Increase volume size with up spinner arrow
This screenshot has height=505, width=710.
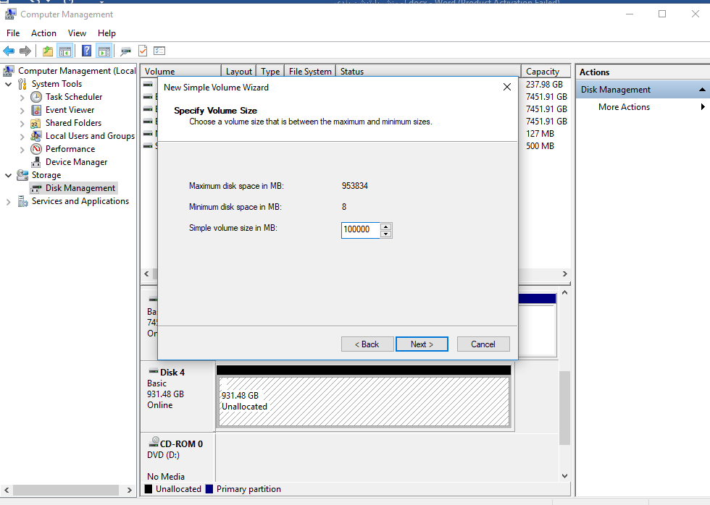[x=385, y=226]
